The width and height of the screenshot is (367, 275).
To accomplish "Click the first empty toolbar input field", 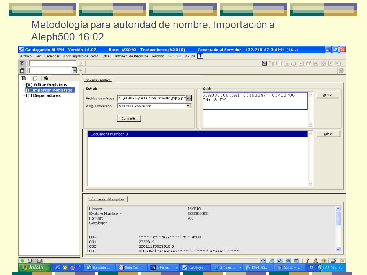I will click(x=53, y=63).
